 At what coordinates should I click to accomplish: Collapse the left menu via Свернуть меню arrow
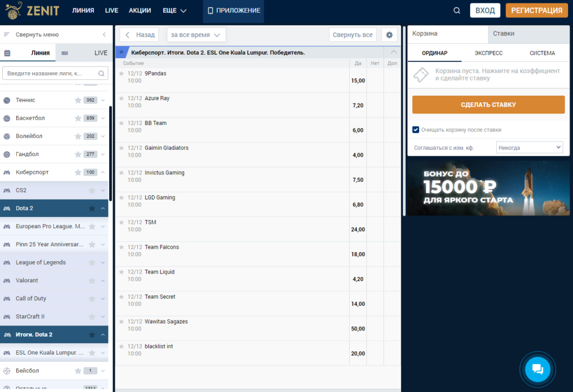[104, 34]
